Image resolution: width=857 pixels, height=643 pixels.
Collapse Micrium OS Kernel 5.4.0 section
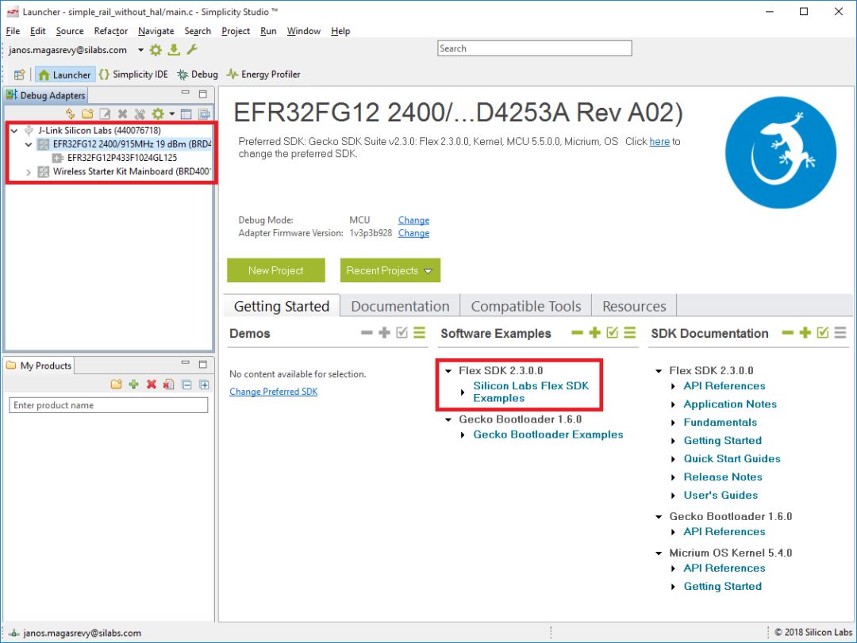tap(659, 553)
